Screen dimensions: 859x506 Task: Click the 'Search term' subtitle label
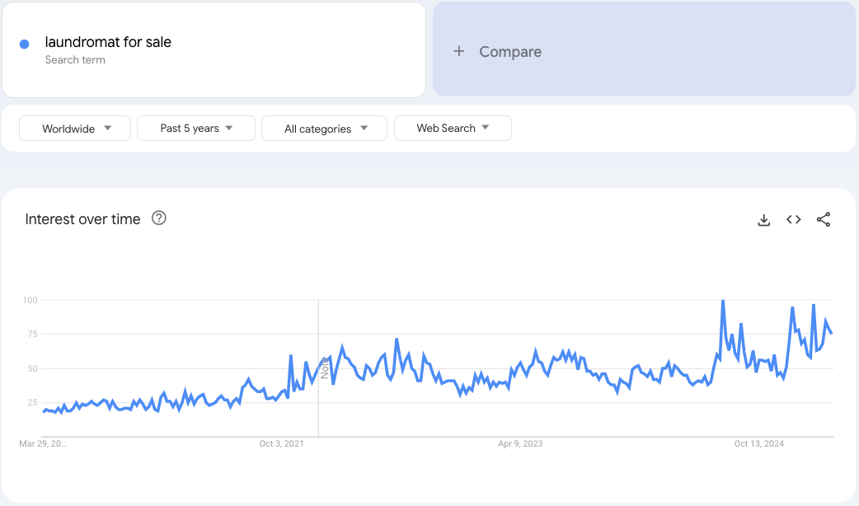tap(75, 60)
